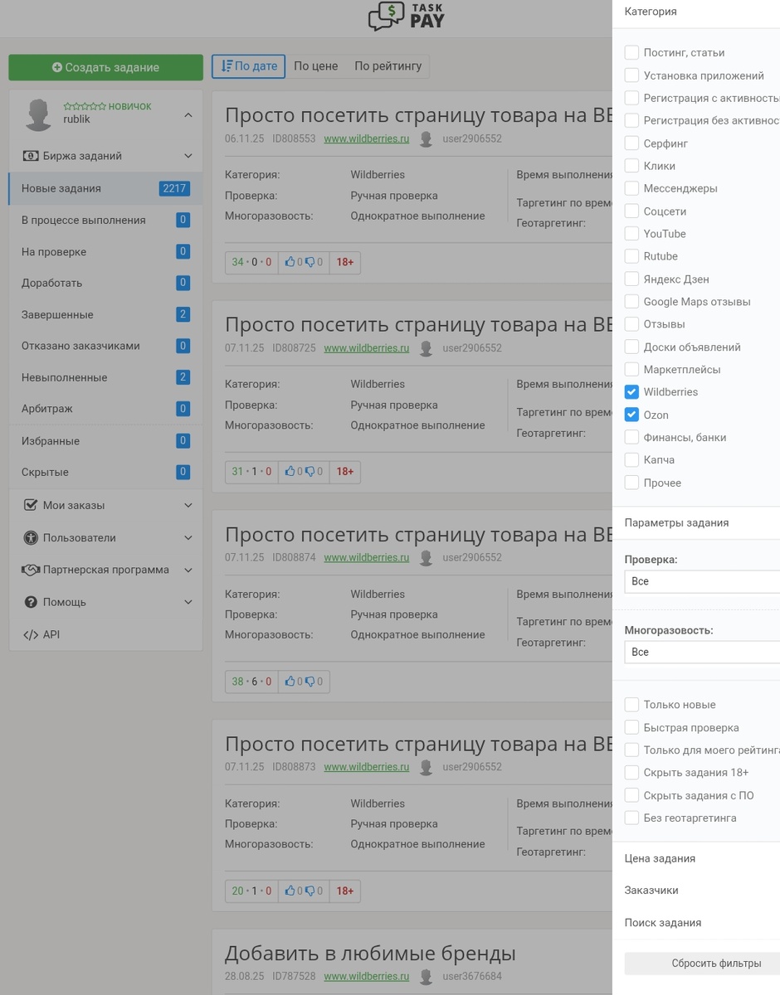Click the 18+ badge on task ID808873
The width and height of the screenshot is (780, 995).
point(345,891)
